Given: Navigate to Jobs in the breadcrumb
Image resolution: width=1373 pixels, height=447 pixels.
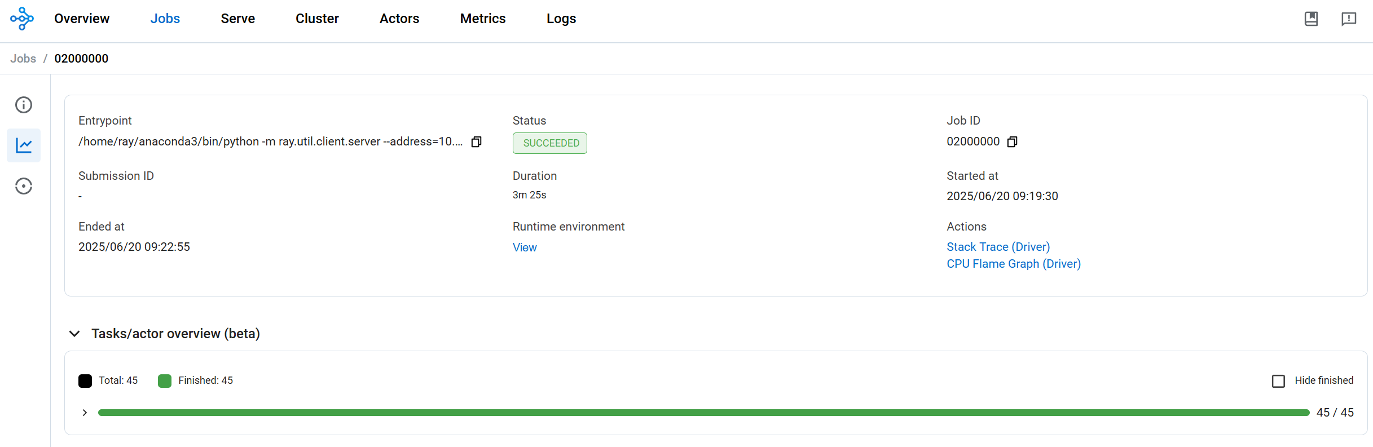Looking at the screenshot, I should pos(23,59).
